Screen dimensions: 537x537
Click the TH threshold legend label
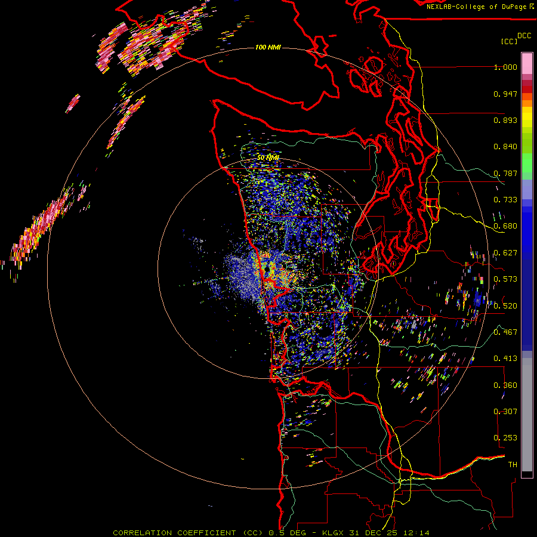point(513,465)
